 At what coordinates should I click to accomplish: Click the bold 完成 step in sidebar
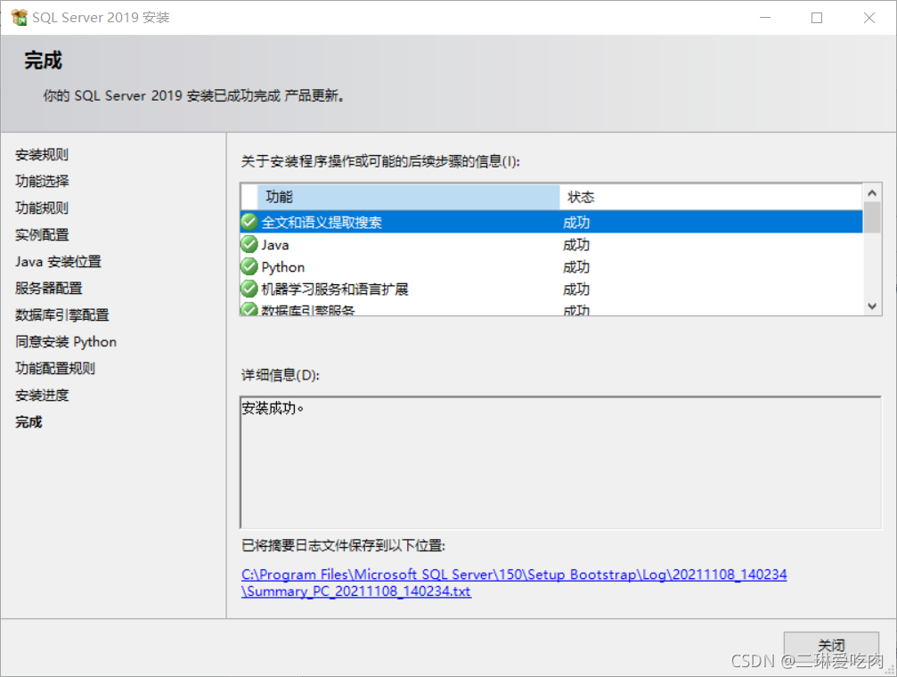click(29, 421)
